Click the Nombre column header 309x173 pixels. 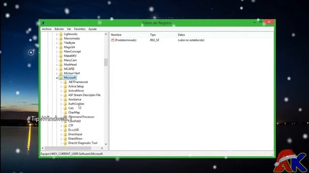pos(129,35)
